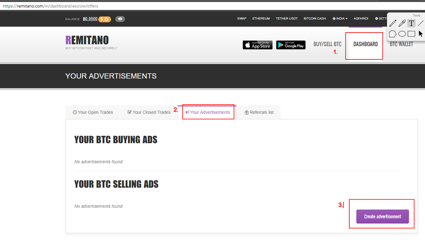Select the Text tool in Tools palette
This screenshot has height=248, width=425.
click(411, 23)
